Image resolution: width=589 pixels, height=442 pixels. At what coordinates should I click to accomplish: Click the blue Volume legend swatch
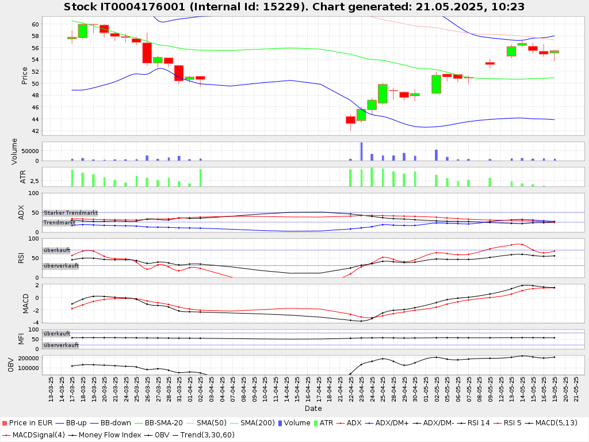point(280,423)
